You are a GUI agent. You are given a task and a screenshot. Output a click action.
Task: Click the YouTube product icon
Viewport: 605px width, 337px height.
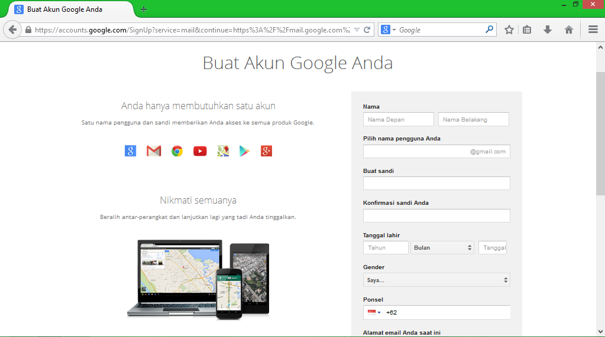200,151
